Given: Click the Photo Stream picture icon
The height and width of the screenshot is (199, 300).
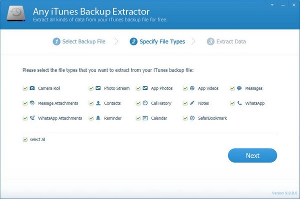Looking at the screenshot, I should [x=98, y=88].
